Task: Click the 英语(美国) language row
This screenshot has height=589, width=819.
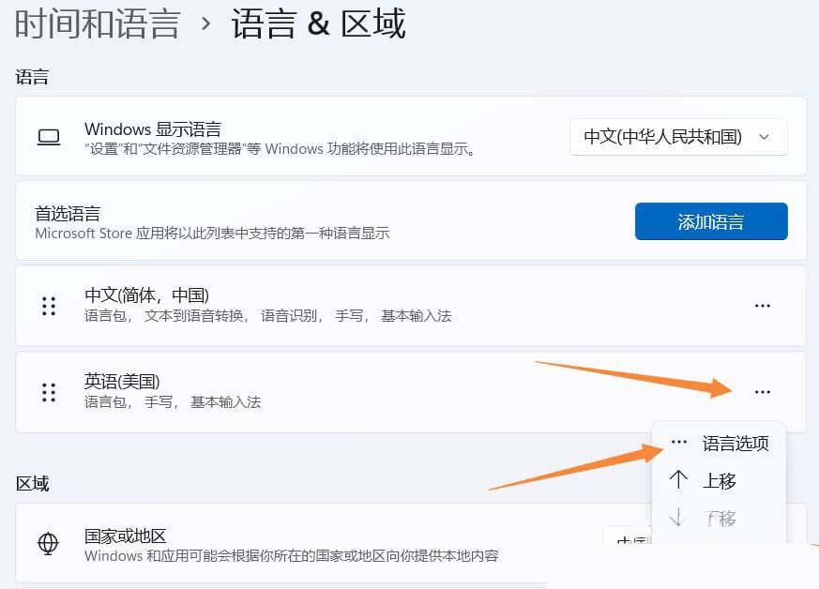Action: pos(281,392)
